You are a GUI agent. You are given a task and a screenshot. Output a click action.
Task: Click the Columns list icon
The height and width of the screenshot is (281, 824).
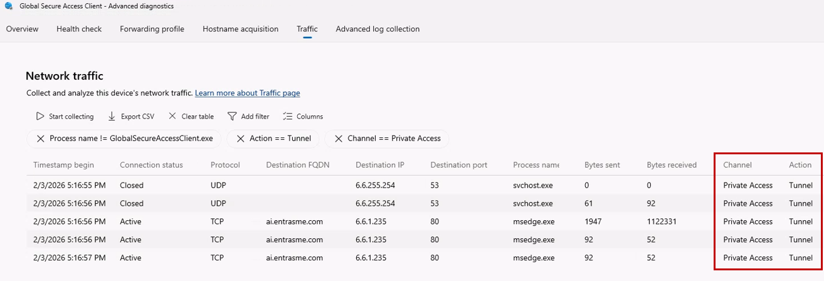[x=288, y=116]
